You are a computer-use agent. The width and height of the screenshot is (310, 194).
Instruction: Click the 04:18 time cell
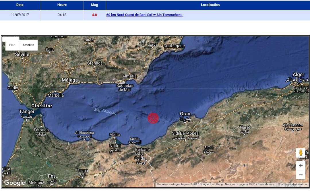pyautogui.click(x=62, y=15)
